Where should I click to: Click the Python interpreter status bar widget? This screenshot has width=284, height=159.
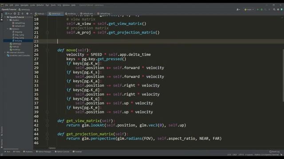click(x=266, y=155)
